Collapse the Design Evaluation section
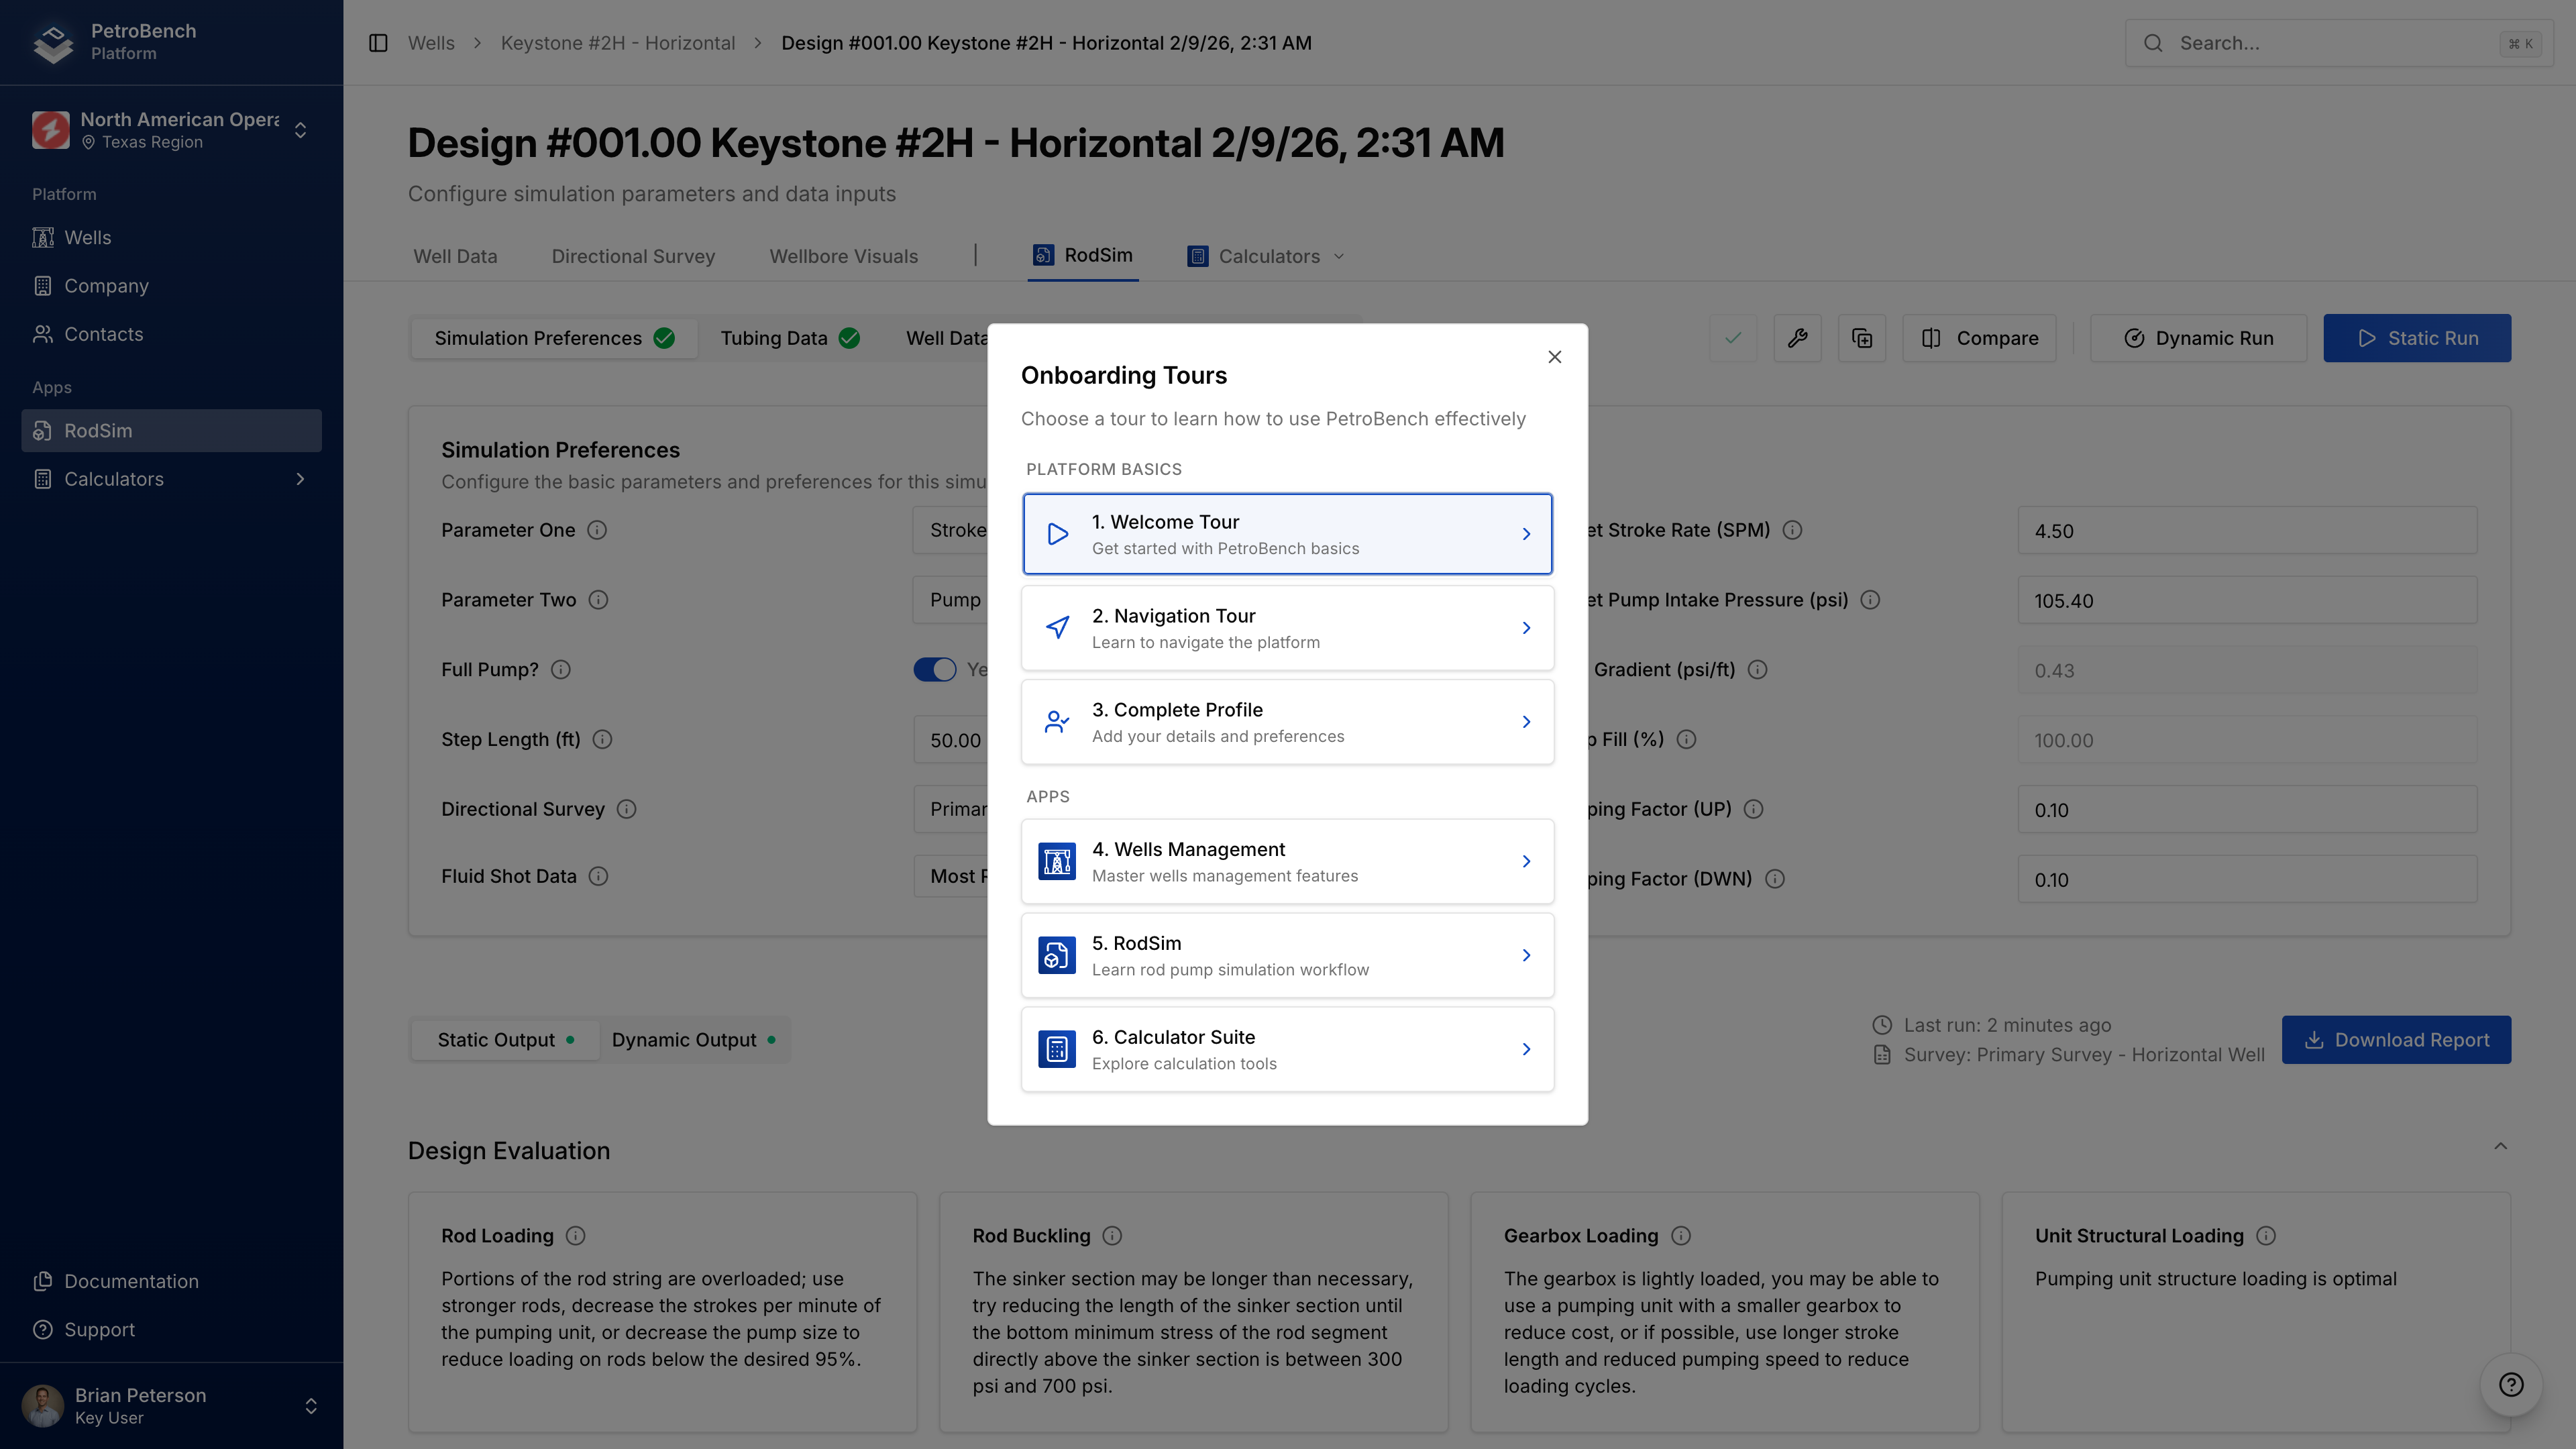Viewport: 2576px width, 1449px height. click(x=2500, y=1147)
